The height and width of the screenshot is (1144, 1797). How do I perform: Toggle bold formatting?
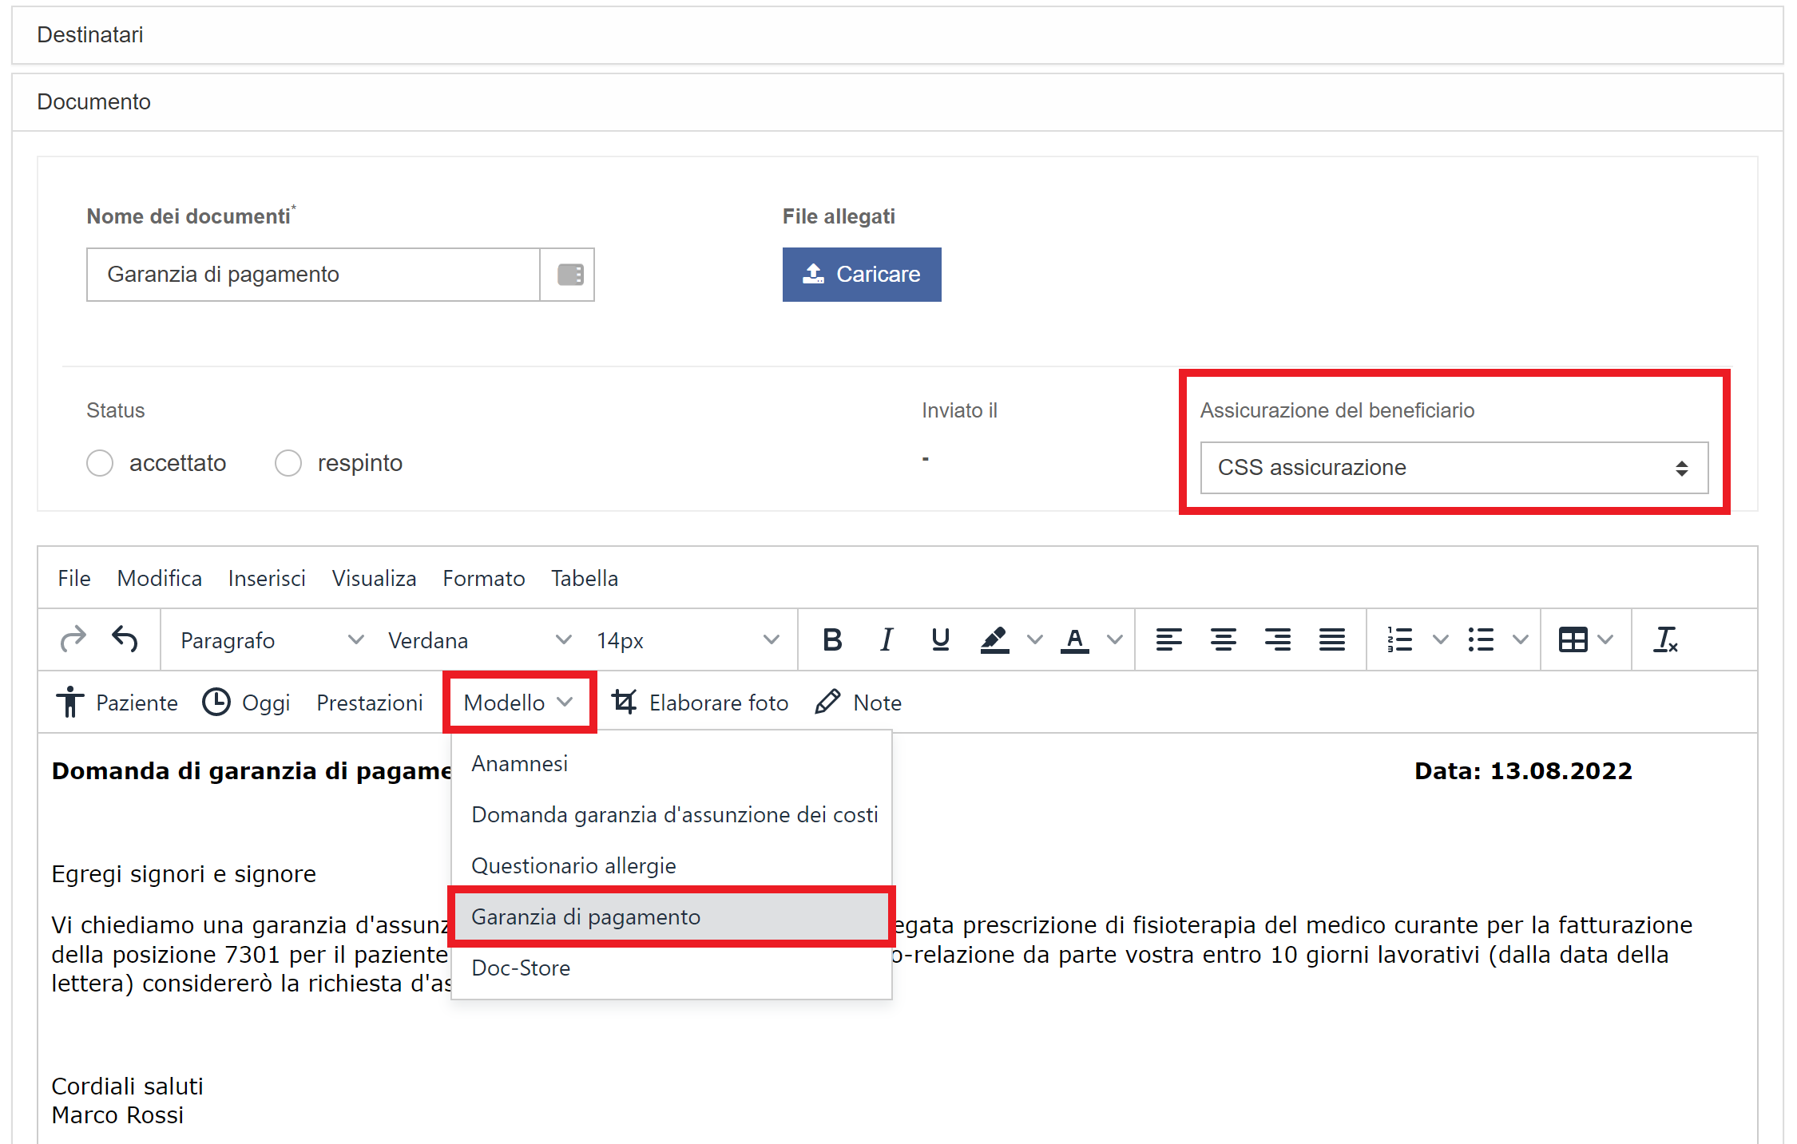pyautogui.click(x=831, y=639)
